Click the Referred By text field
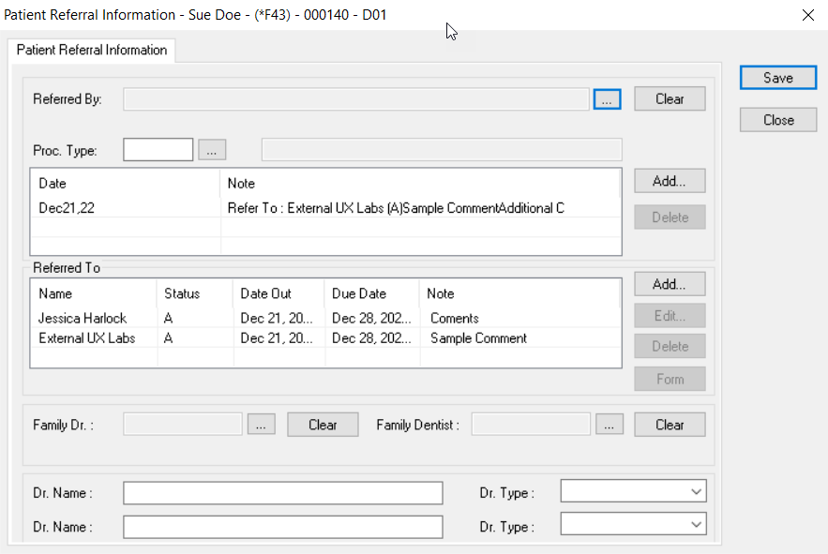The width and height of the screenshot is (828, 554). click(x=356, y=99)
